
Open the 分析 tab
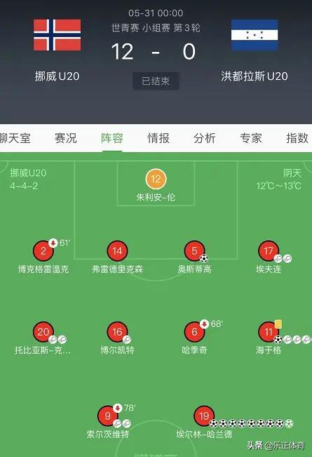coord(205,138)
